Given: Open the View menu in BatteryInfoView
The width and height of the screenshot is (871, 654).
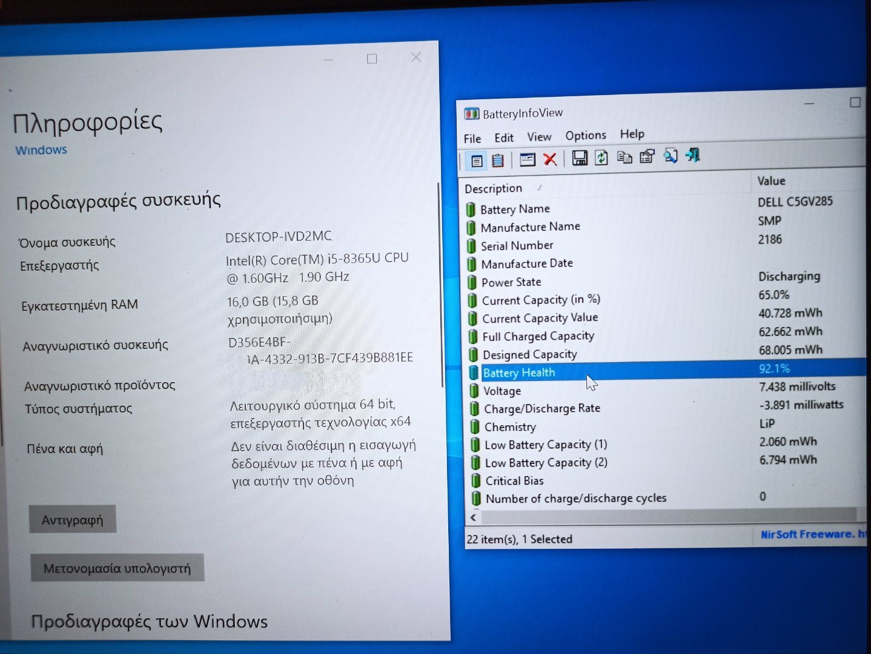Looking at the screenshot, I should (539, 137).
